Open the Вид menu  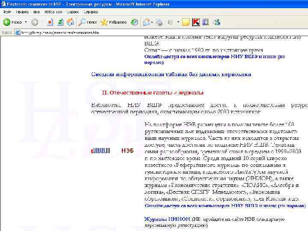tap(36, 12)
